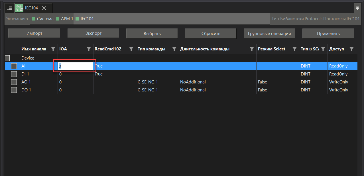The width and height of the screenshot is (364, 176).
Task: Click the IOA input field of AI 1
Action: tap(76, 66)
